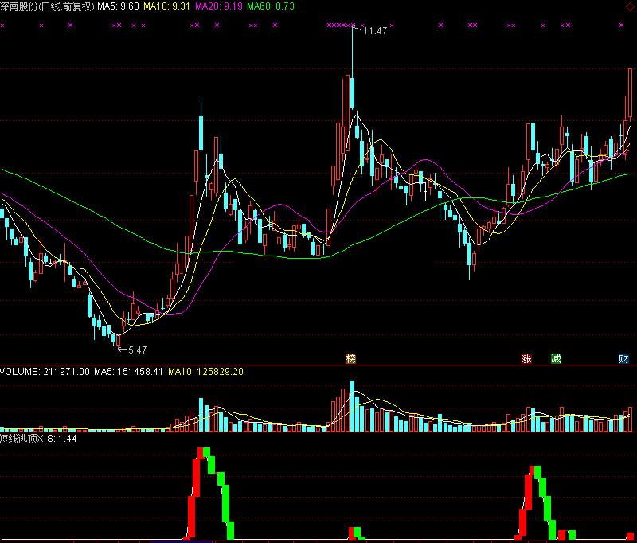Click the red 涨 event marker icon
637x543 pixels.
526,358
